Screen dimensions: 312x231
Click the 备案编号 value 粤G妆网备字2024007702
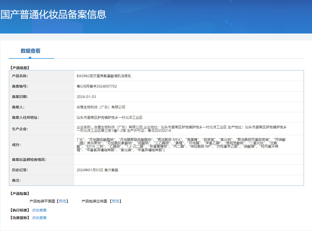(97, 86)
